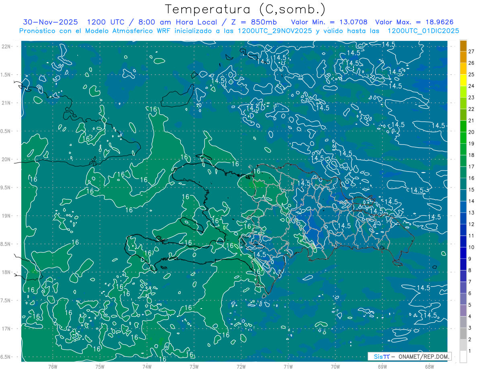
Task: Click legend value "21" on the color scale
Action: click(x=472, y=120)
